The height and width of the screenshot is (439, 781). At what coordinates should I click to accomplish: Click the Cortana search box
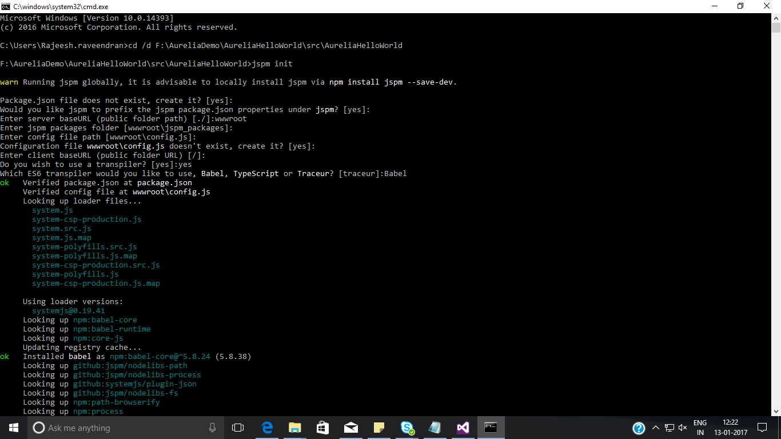pyautogui.click(x=125, y=428)
